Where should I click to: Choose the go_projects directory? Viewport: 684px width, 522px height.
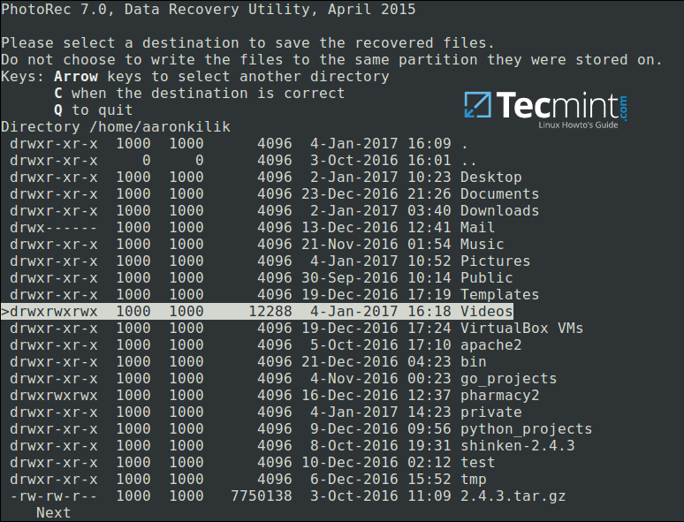[x=508, y=379]
